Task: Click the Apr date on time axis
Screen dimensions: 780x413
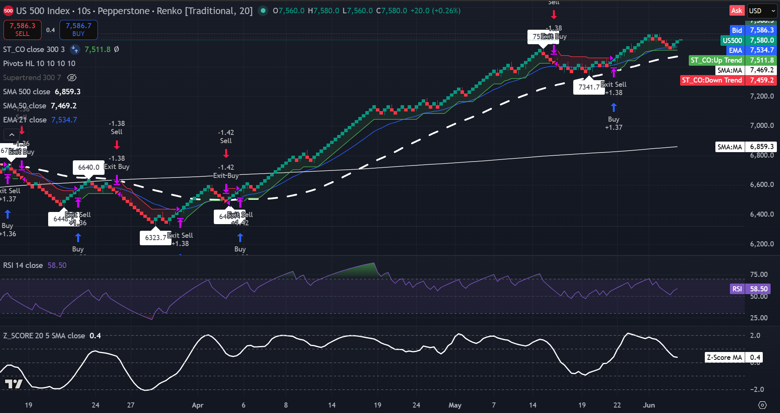Action: coord(198,405)
